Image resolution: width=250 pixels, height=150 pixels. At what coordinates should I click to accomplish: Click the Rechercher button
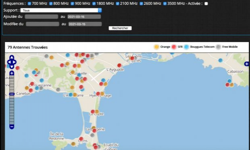point(120,28)
